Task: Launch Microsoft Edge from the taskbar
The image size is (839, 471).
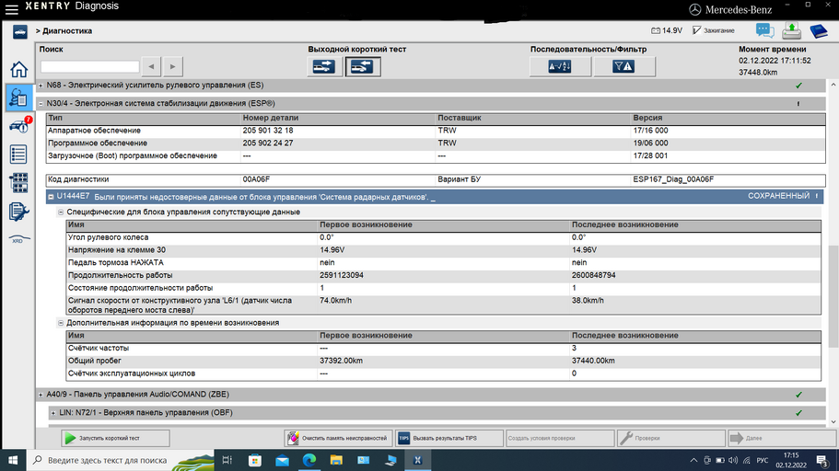Action: [x=309, y=460]
